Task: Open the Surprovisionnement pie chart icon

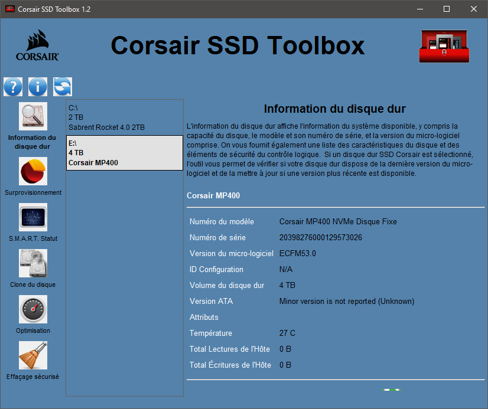Action: click(33, 171)
